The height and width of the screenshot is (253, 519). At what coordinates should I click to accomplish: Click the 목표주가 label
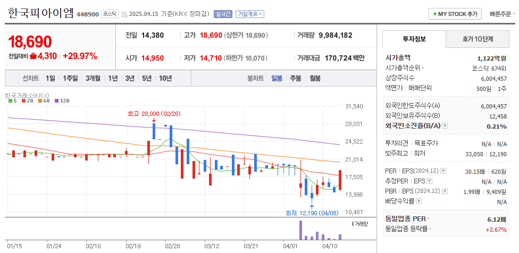[427, 144]
